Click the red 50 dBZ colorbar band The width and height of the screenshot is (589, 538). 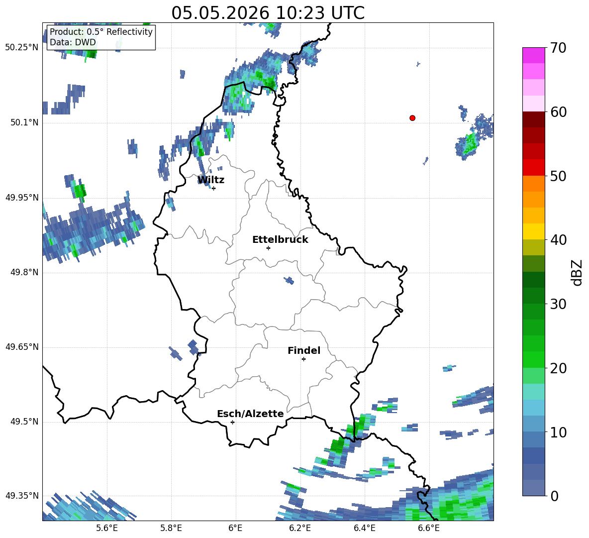pos(533,167)
